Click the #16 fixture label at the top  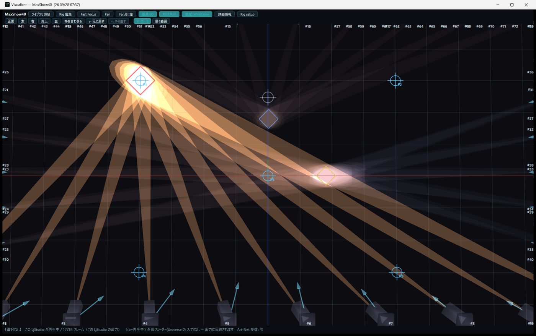click(x=308, y=26)
